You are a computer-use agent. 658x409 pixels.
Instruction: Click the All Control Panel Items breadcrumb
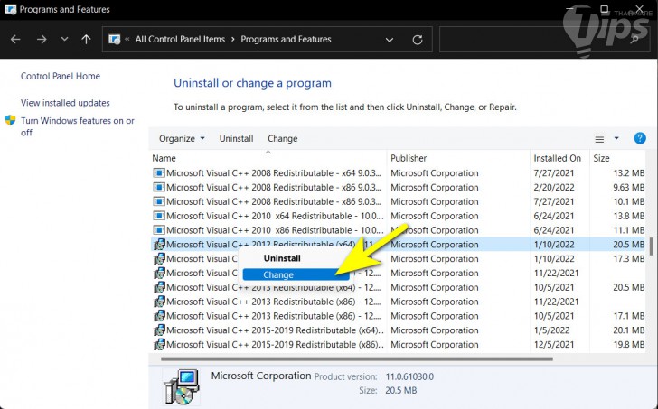point(180,40)
